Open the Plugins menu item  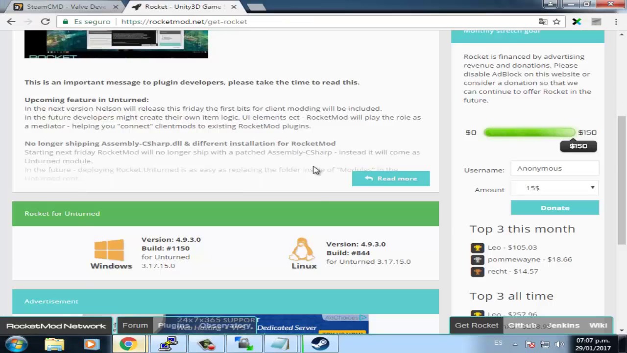(173, 326)
